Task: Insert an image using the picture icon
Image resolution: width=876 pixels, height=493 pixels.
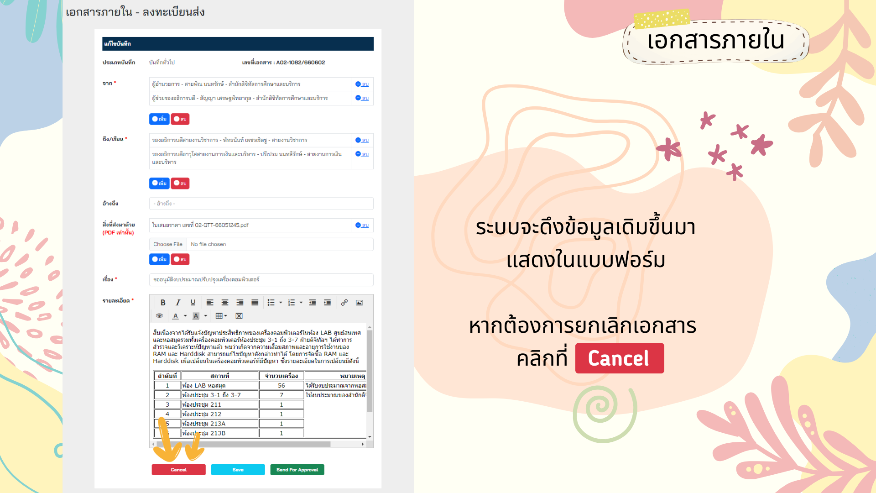Action: pos(360,303)
